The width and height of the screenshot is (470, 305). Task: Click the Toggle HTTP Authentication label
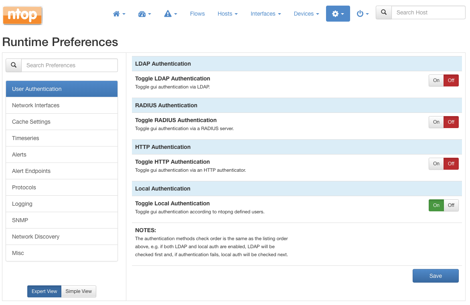click(x=172, y=162)
